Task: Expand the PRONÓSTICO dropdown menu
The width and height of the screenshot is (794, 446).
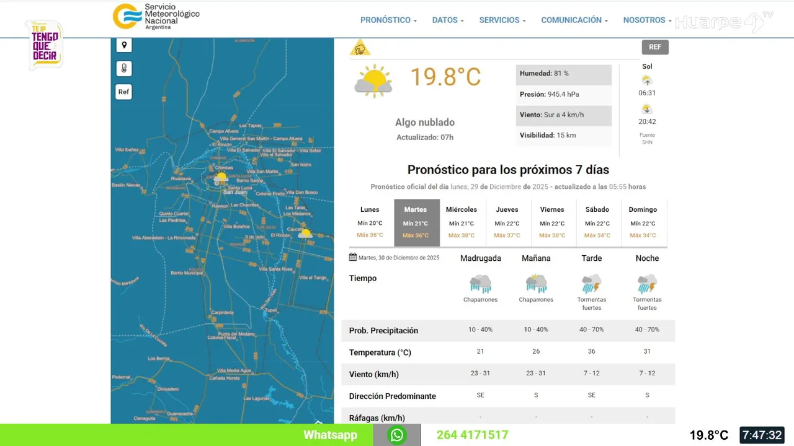Action: click(x=388, y=20)
